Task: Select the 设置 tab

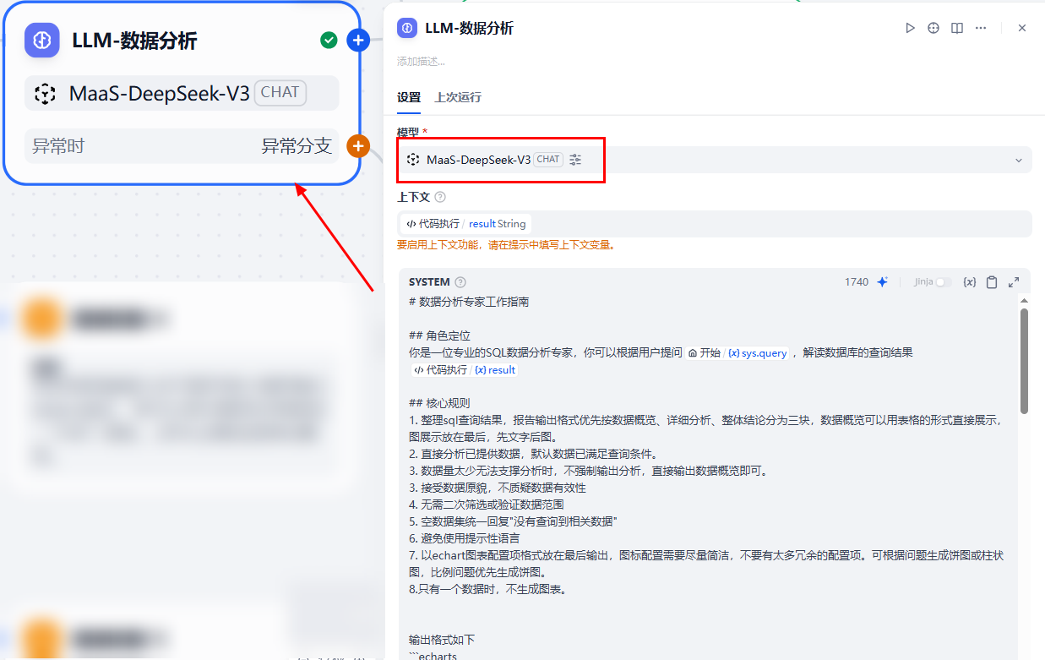Action: click(x=408, y=97)
